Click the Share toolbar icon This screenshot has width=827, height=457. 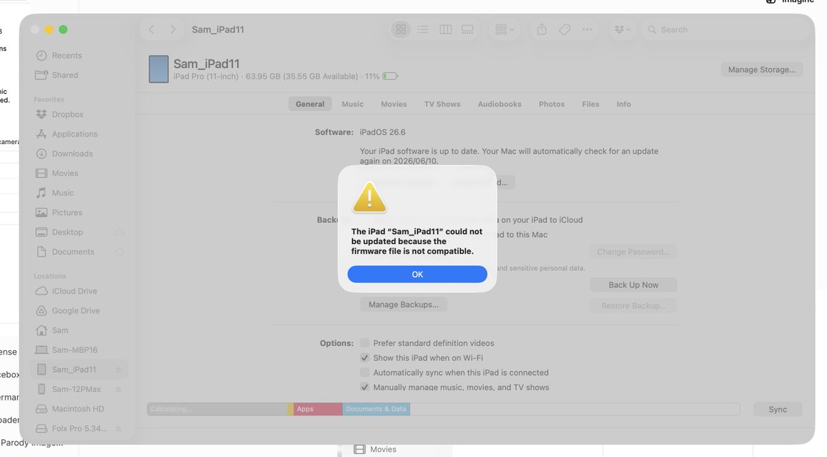tap(542, 30)
